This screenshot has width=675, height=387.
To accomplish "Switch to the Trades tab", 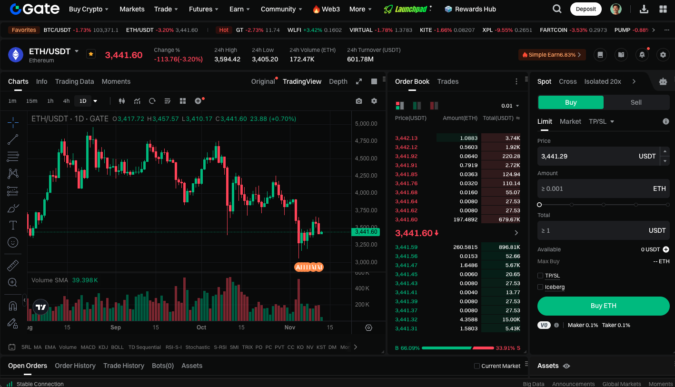I will (x=447, y=81).
